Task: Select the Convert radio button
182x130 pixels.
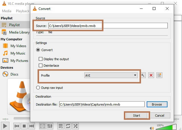Action: click(38, 50)
